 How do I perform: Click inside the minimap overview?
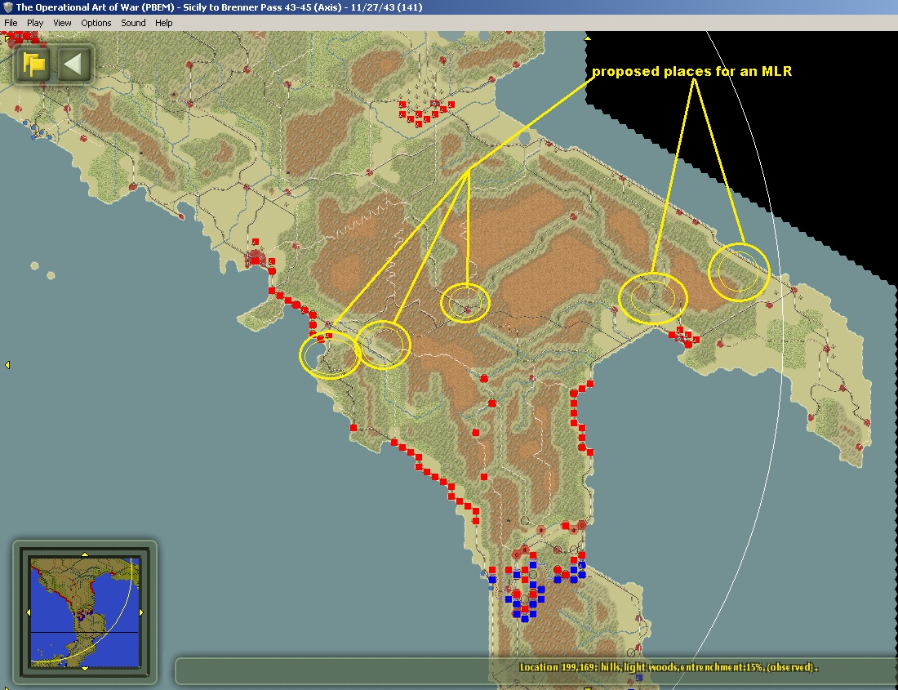(x=85, y=612)
